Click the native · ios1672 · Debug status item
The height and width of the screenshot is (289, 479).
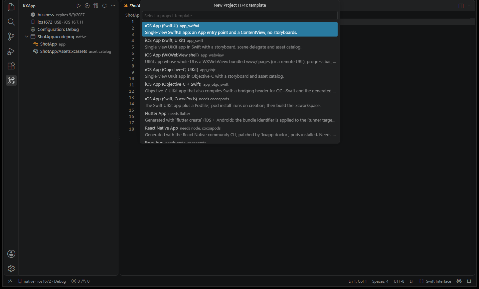[42, 281]
